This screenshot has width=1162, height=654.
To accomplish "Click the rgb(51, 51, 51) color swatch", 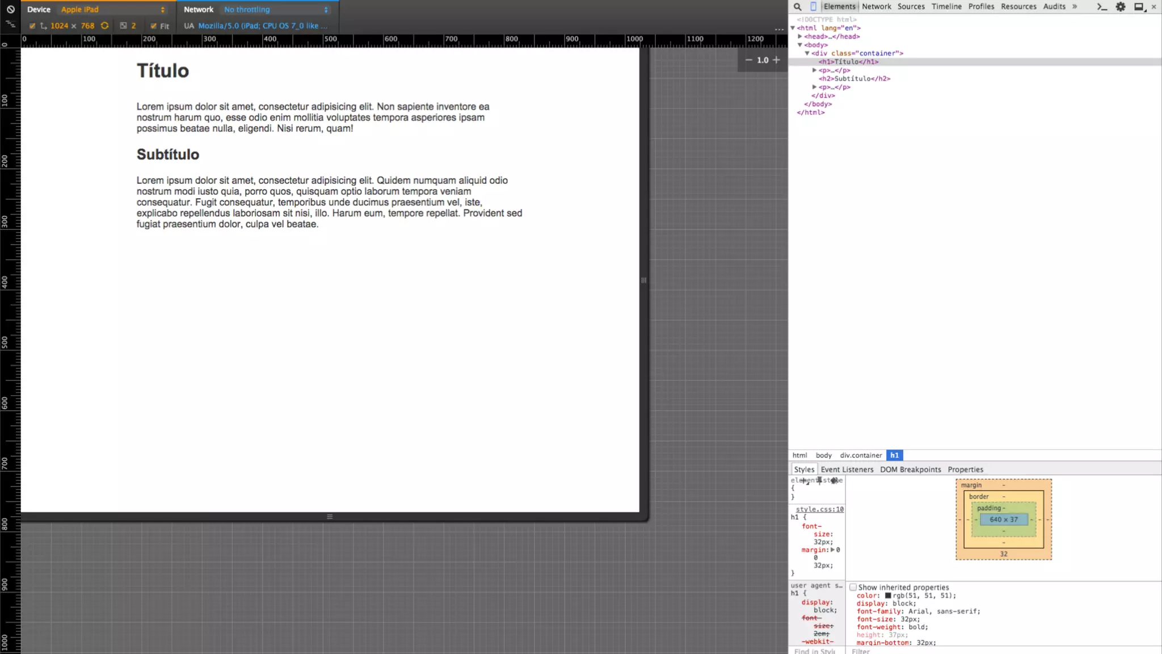I will point(888,596).
